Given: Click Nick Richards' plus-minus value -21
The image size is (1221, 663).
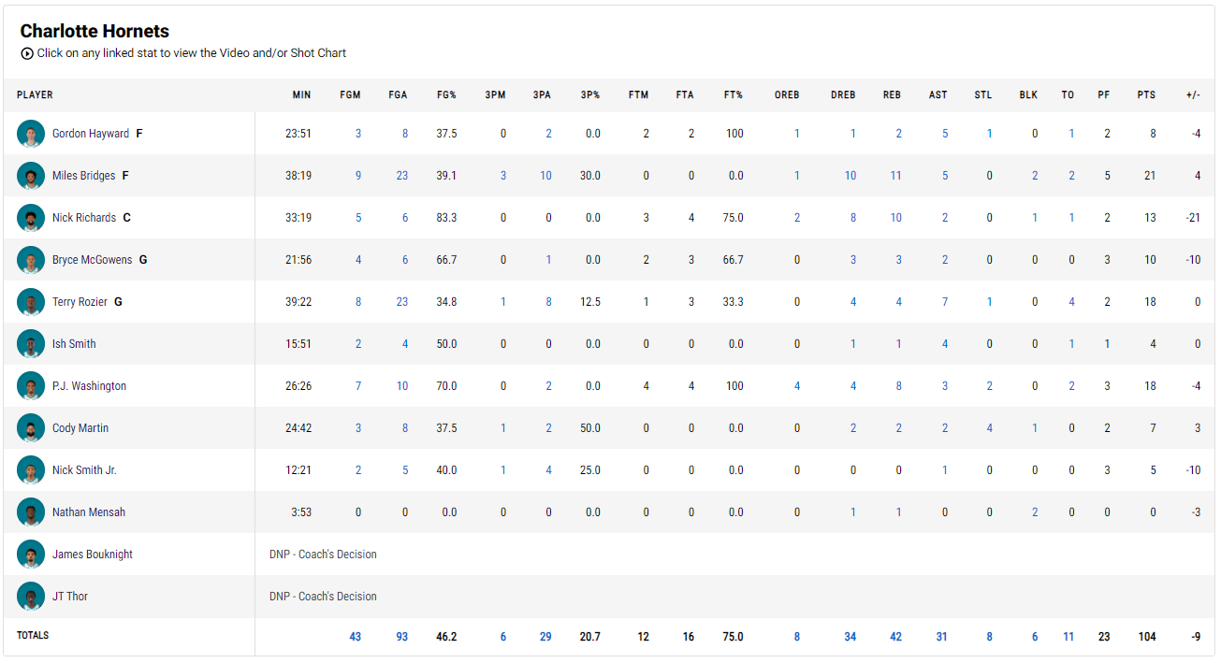Looking at the screenshot, I should (1192, 218).
